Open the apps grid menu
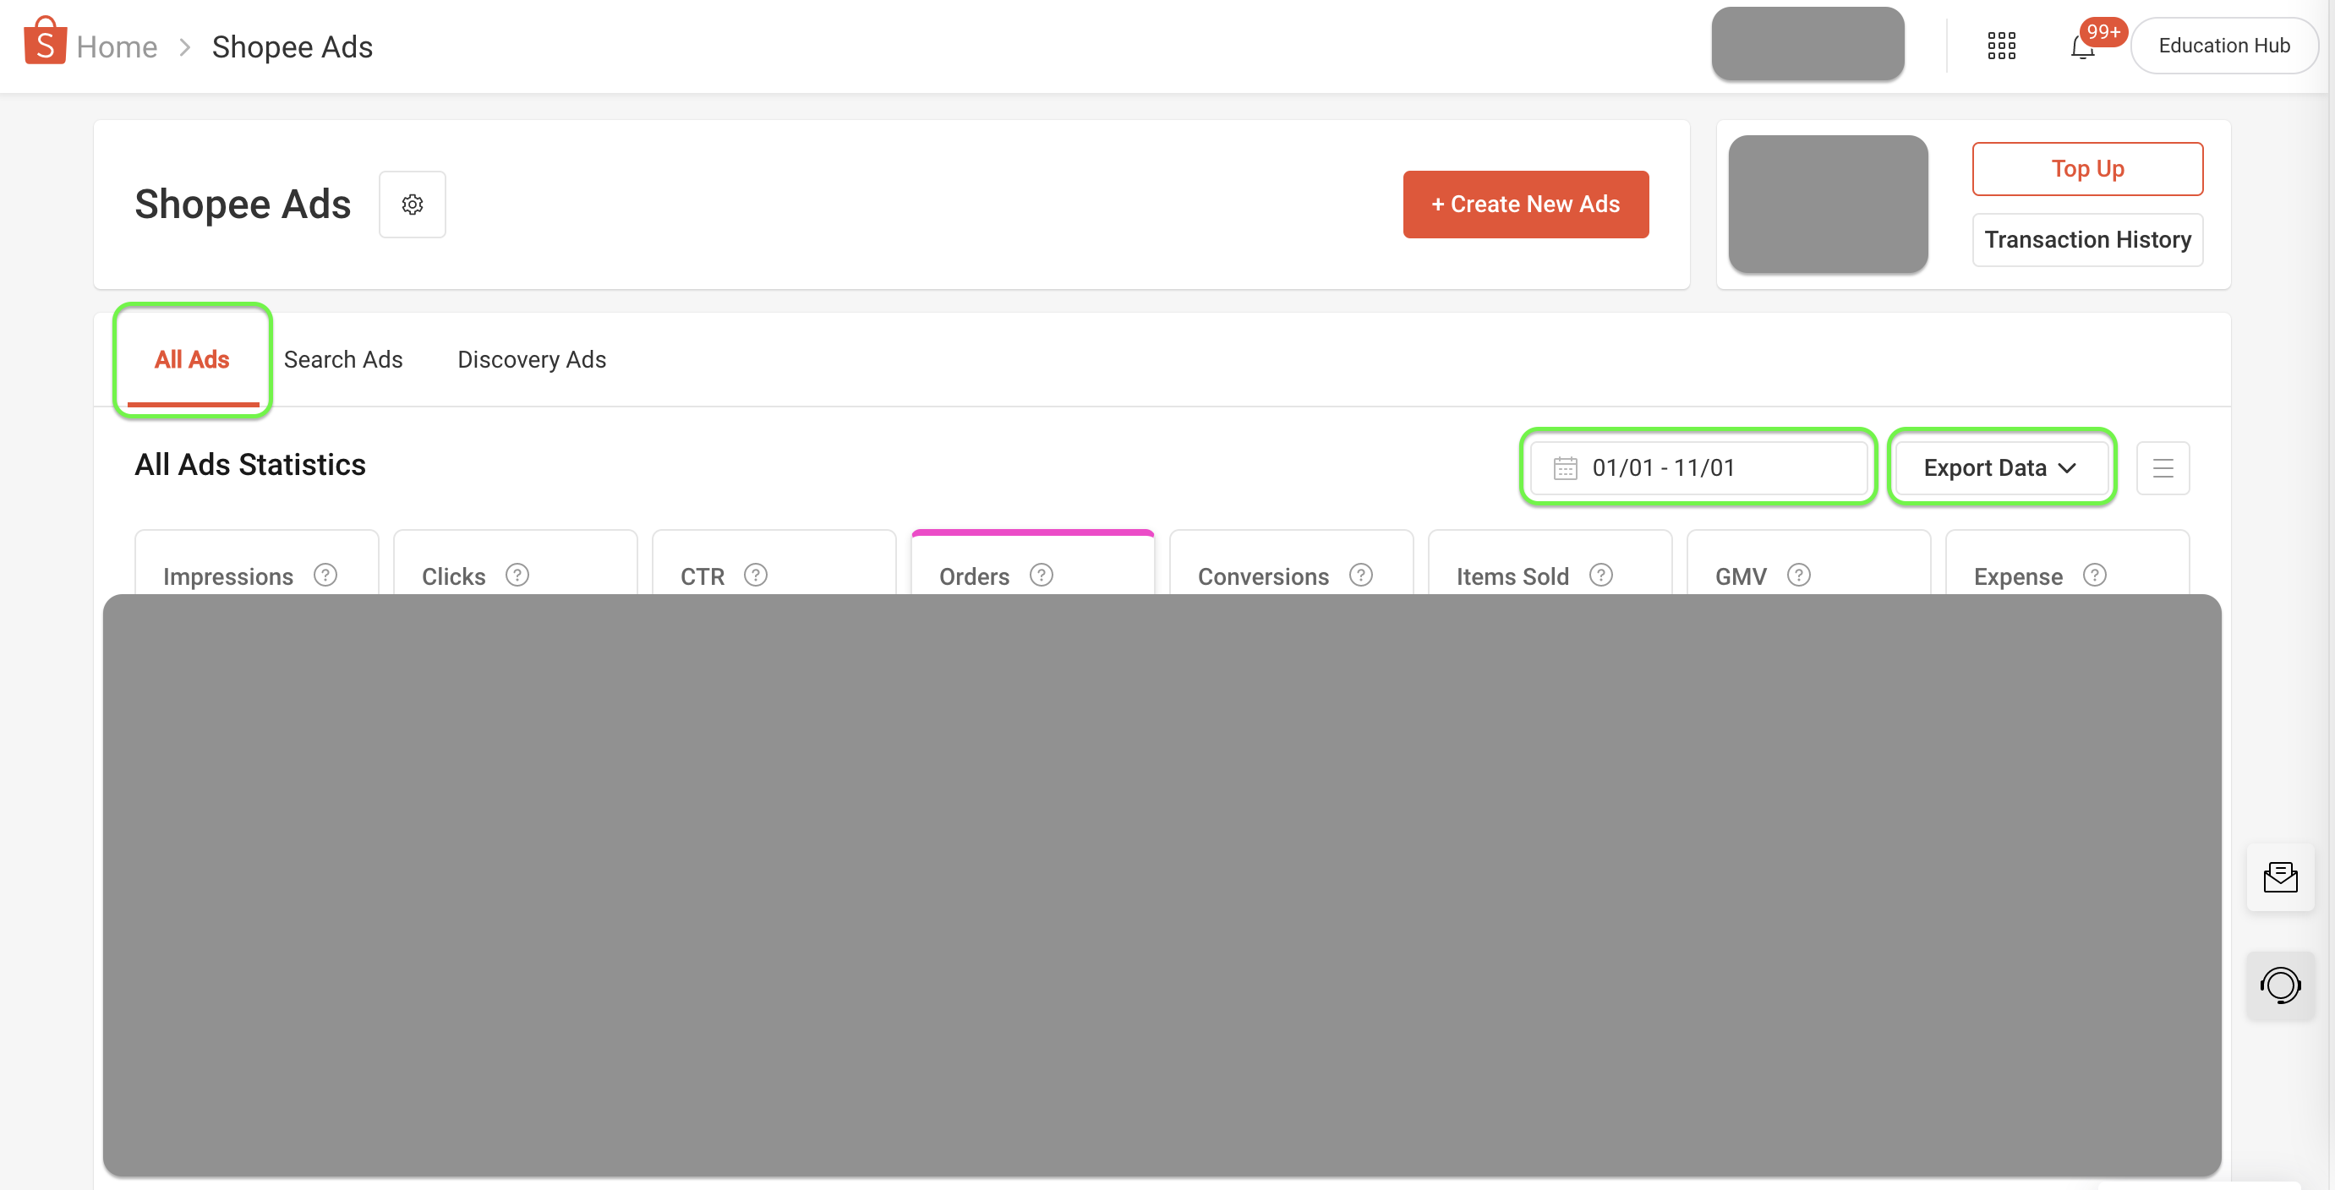The height and width of the screenshot is (1190, 2335). [2001, 46]
